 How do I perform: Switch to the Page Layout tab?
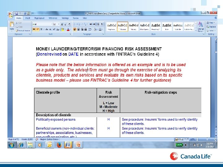39,18
